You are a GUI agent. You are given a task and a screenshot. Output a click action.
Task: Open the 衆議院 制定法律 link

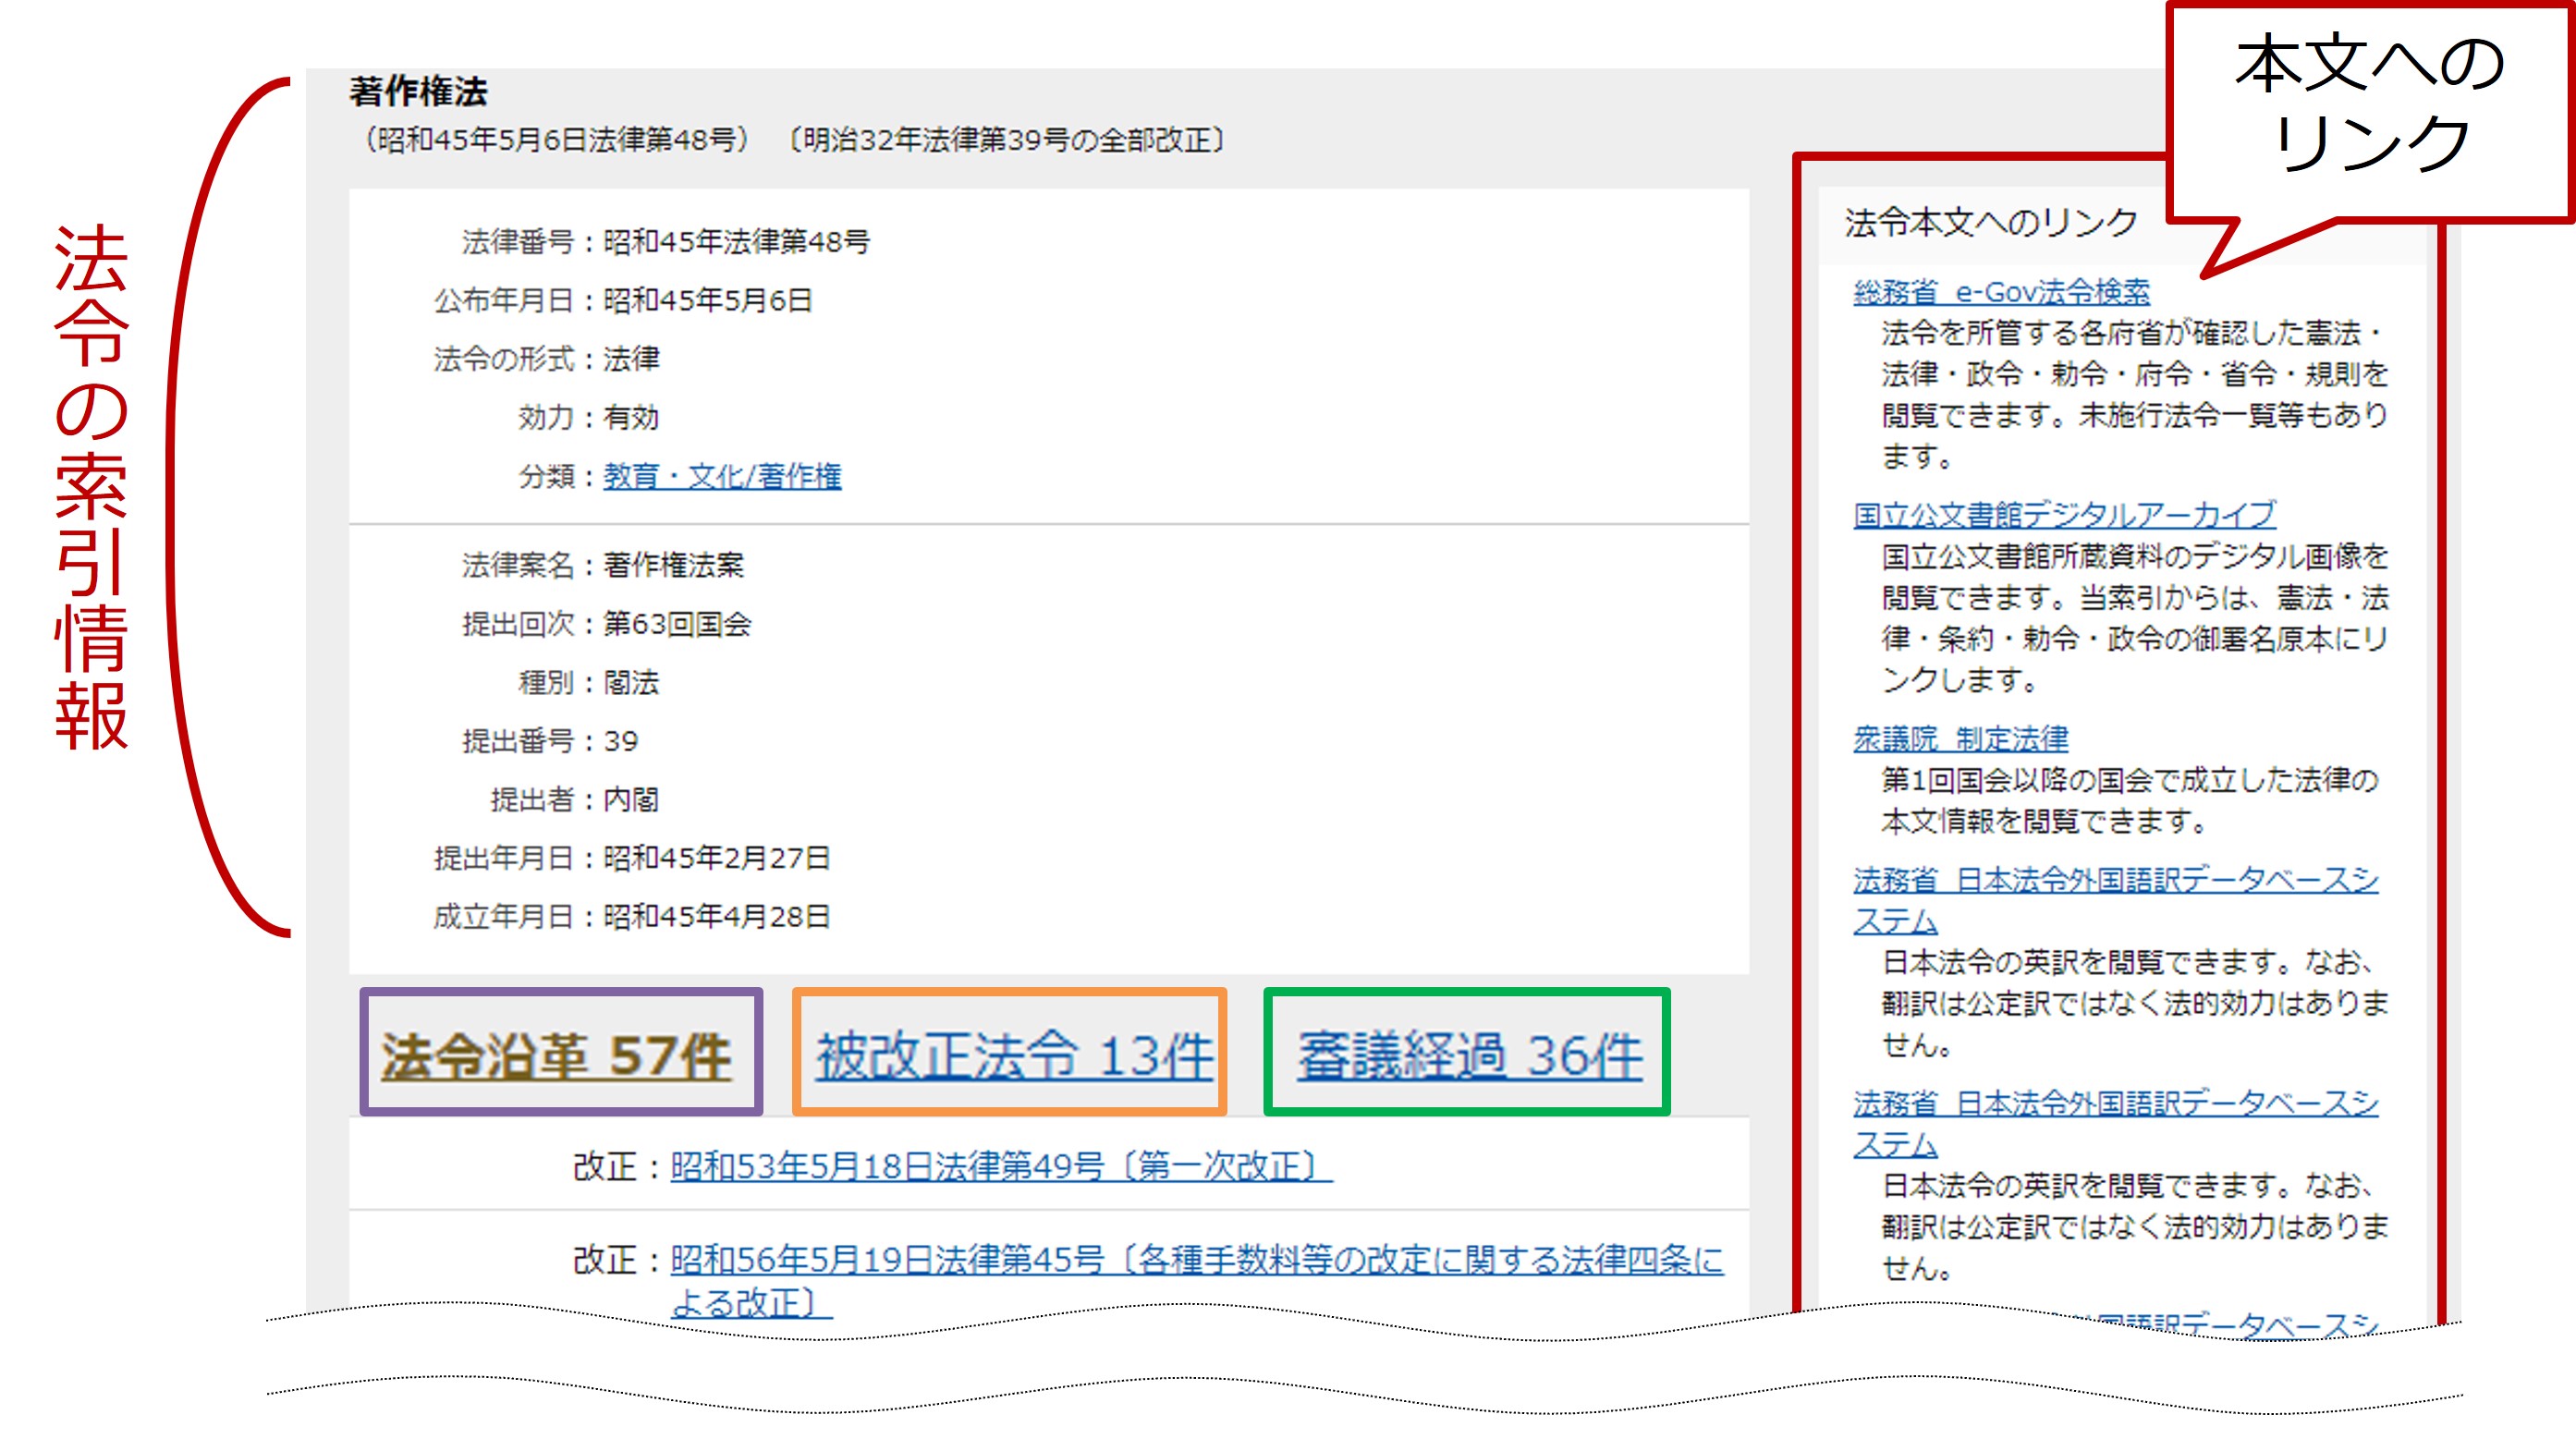1960,739
